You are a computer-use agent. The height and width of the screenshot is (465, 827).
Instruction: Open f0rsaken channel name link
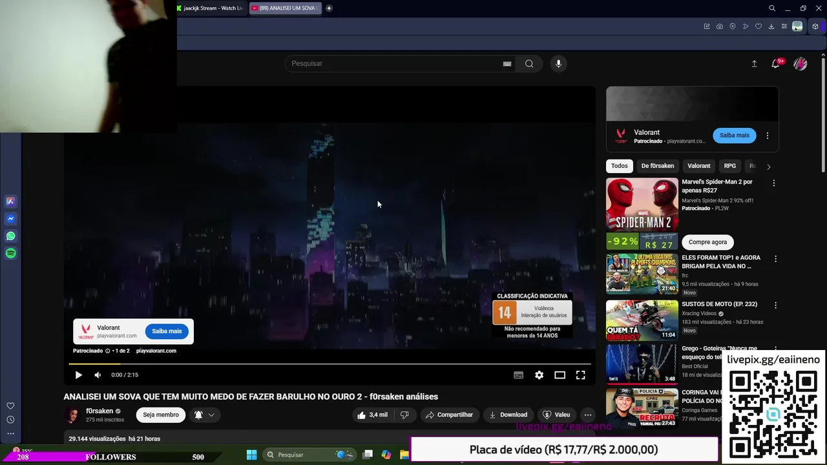tap(99, 411)
